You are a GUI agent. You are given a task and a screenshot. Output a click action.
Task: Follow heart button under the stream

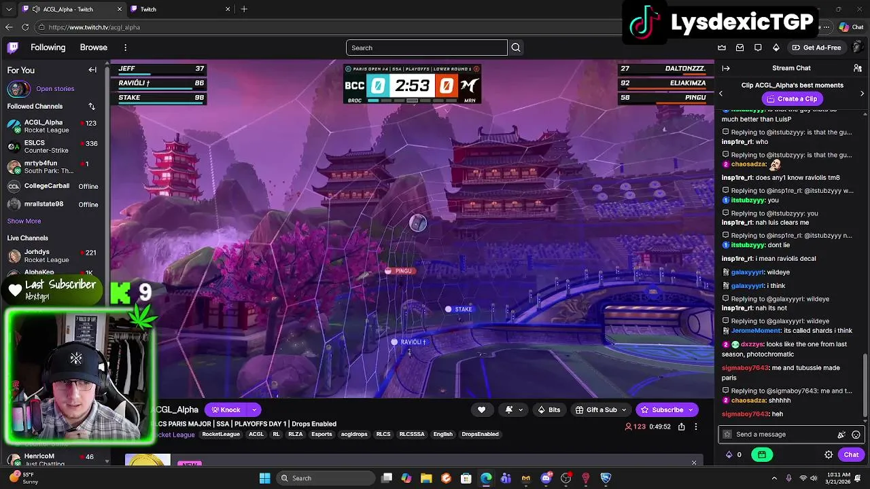481,410
